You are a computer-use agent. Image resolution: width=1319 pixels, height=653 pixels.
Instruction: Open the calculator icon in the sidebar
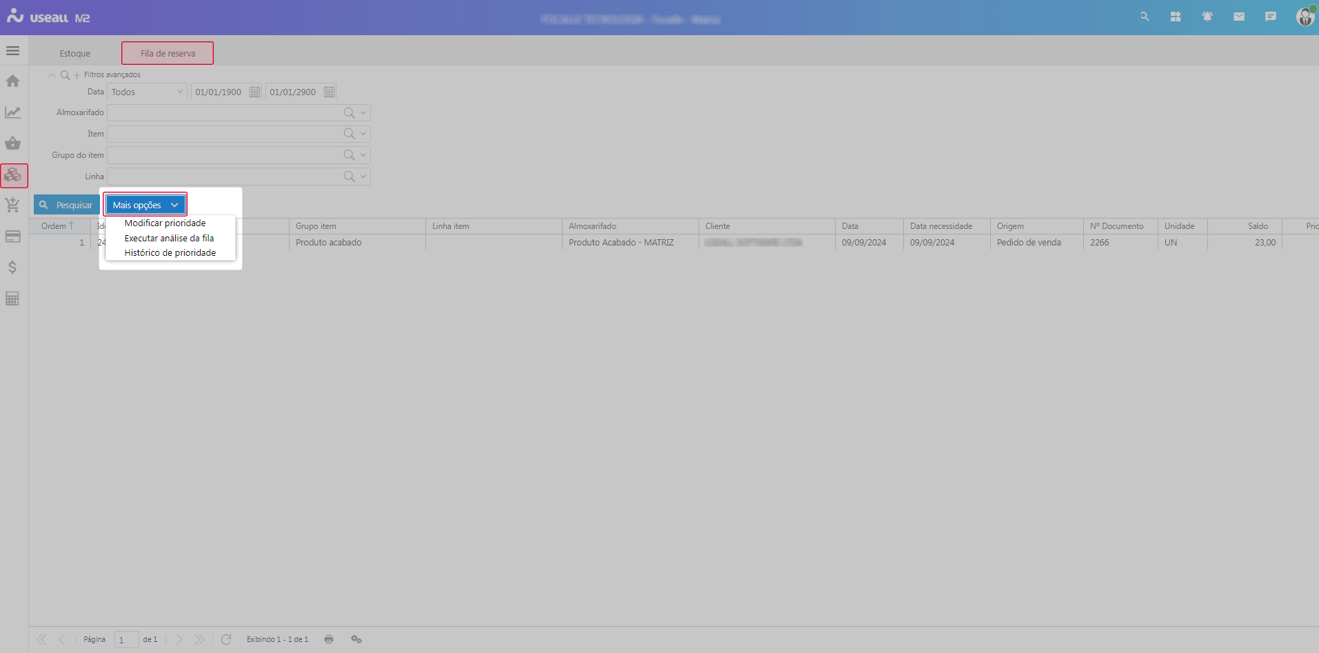tap(12, 299)
